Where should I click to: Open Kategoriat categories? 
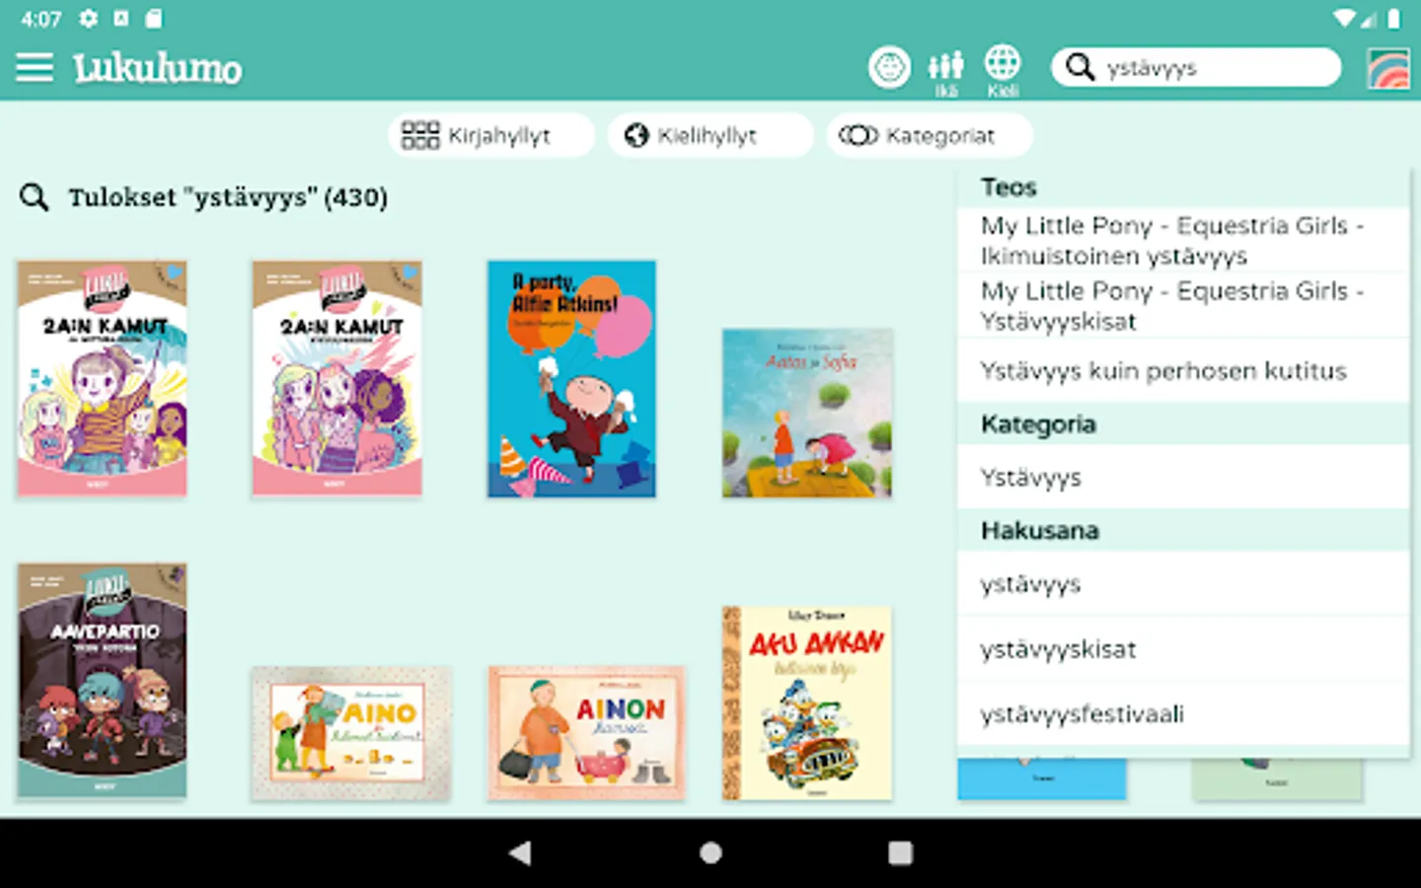tap(930, 135)
